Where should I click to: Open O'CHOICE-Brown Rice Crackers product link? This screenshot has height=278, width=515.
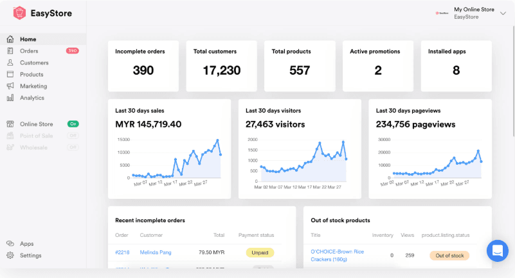click(x=338, y=255)
